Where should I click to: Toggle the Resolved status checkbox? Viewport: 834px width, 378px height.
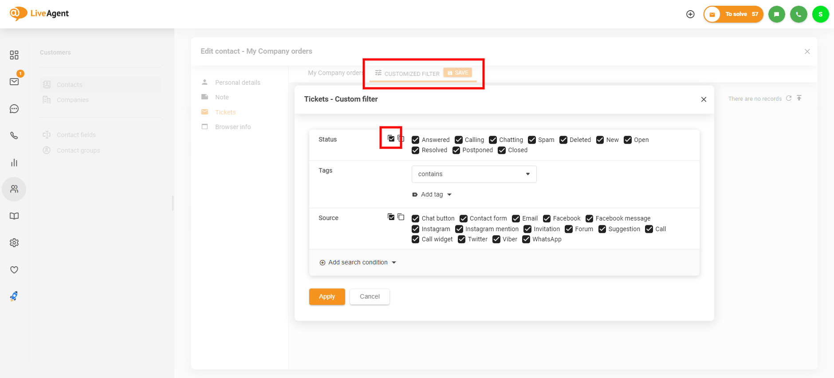416,150
